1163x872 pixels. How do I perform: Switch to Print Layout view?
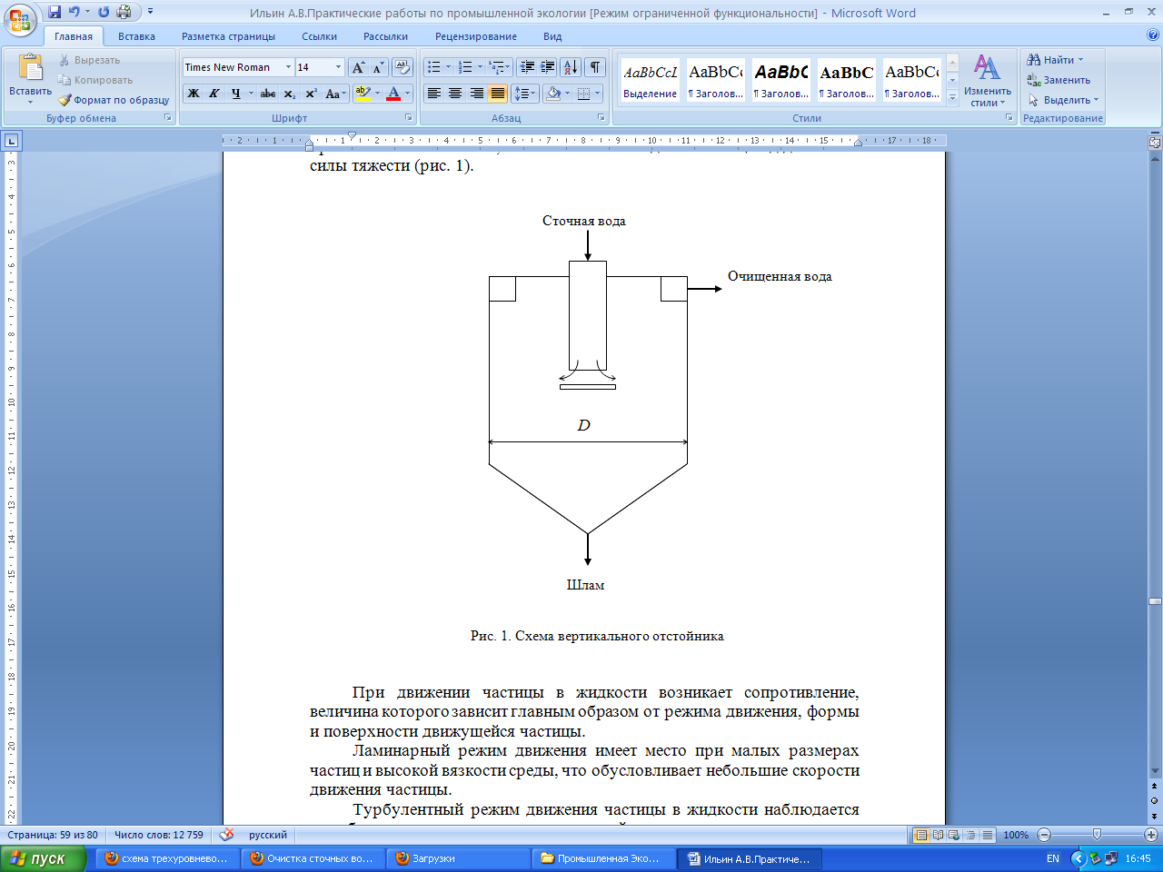[x=921, y=835]
